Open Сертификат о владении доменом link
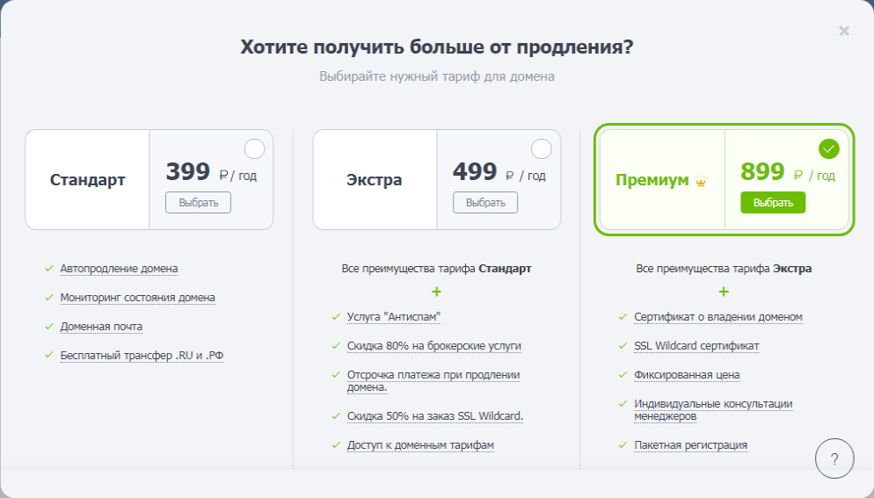Viewport: 874px width, 498px height. click(x=718, y=317)
